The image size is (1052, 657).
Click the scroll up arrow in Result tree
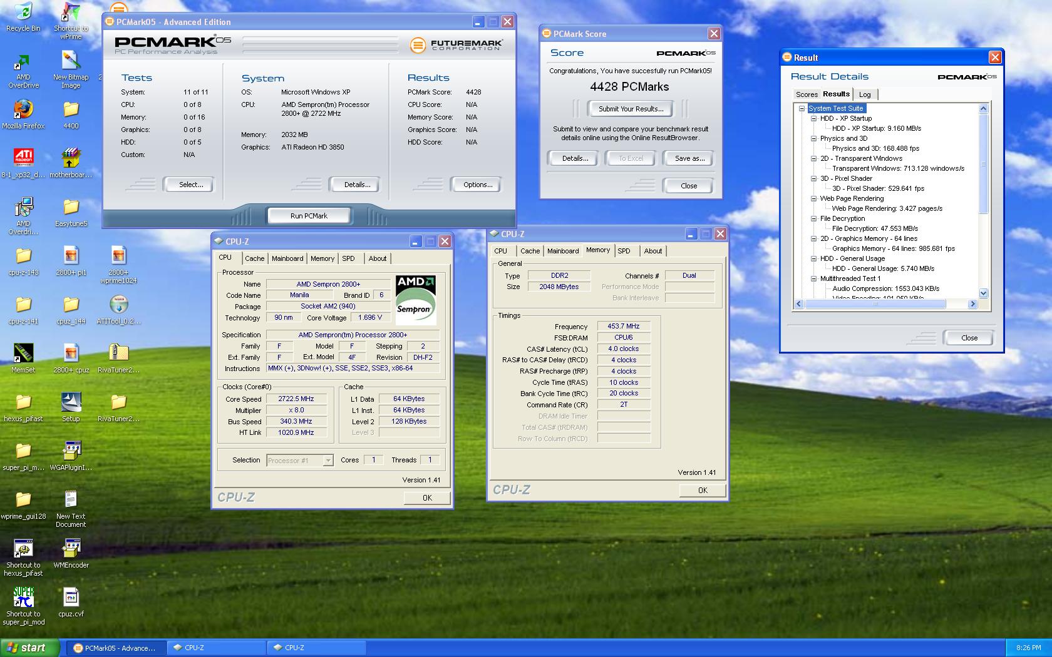click(x=983, y=108)
